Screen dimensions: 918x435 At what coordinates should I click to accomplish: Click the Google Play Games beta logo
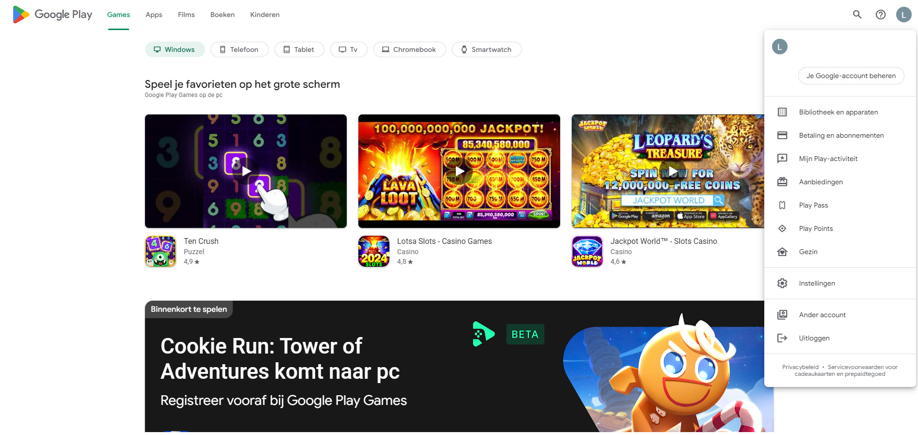483,334
